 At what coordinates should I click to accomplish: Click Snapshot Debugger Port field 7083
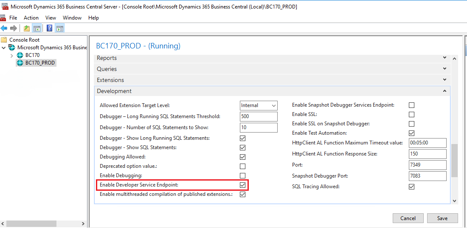click(428, 176)
